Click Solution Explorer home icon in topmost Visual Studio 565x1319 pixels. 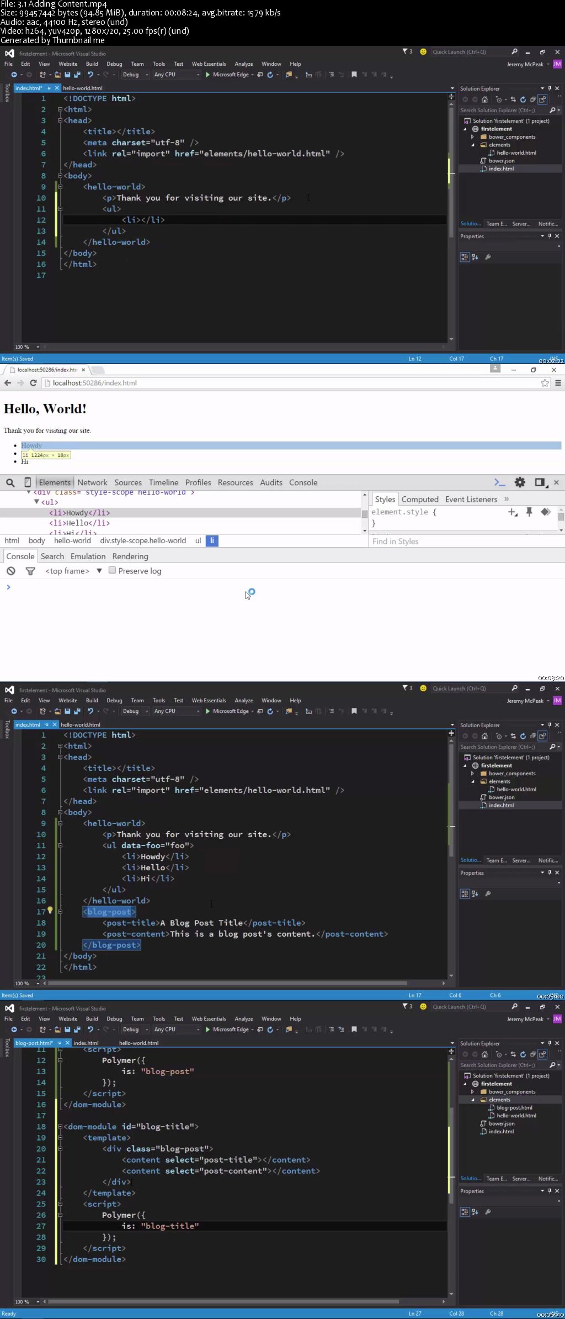pyautogui.click(x=484, y=99)
